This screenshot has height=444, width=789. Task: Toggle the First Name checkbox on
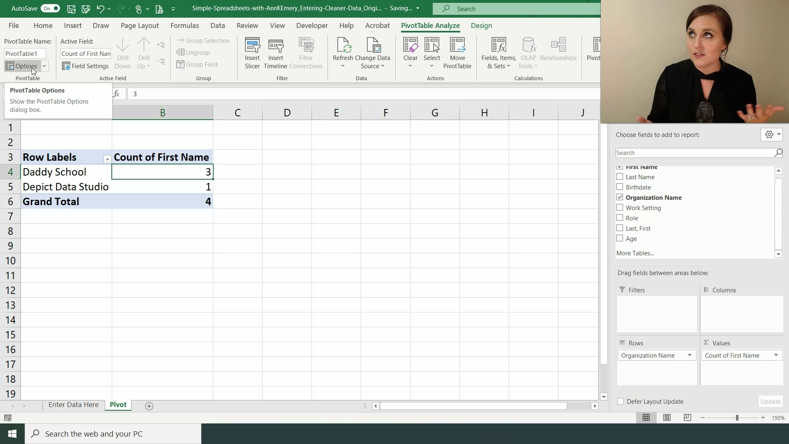pos(619,166)
